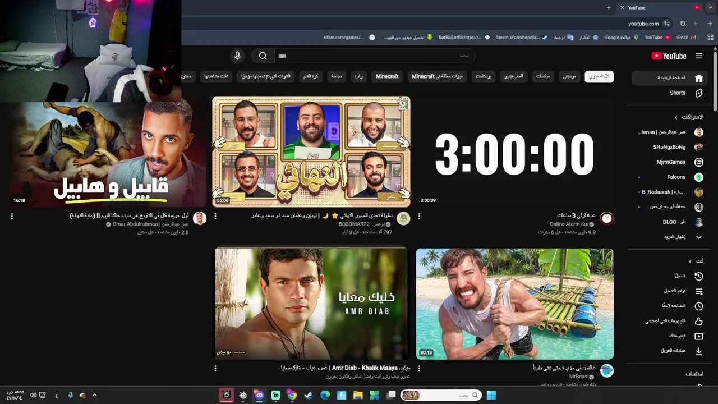Viewport: 718px width, 404px height.
Task: Open Falcons channel subscription
Action: (x=670, y=177)
